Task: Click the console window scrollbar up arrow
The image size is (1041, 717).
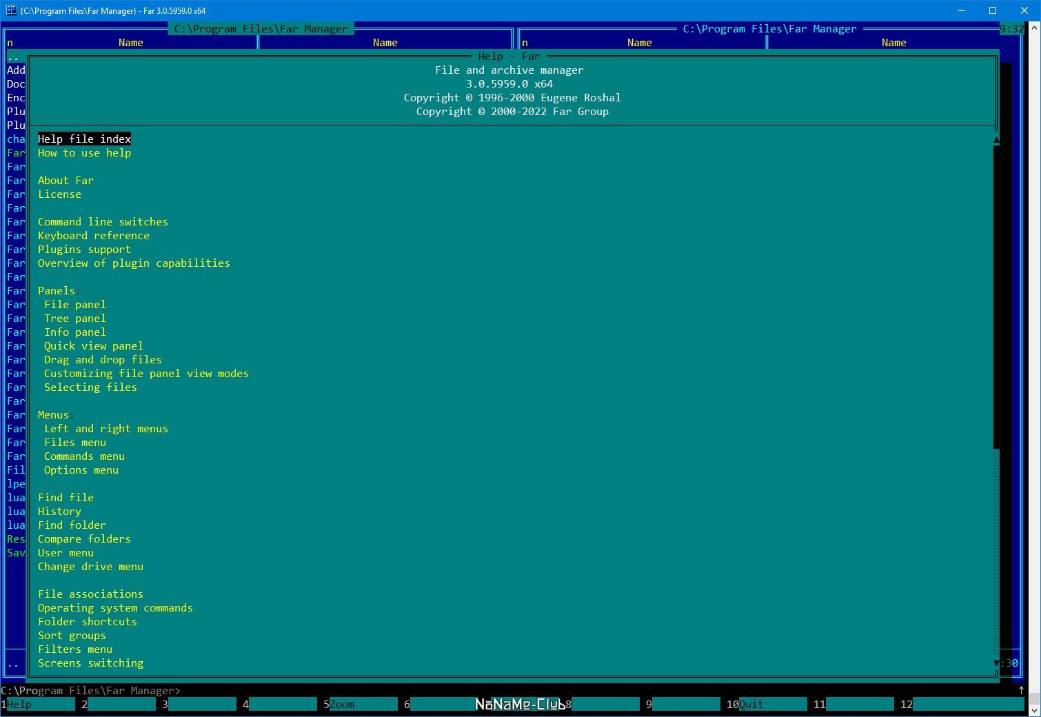Action: pos(1034,28)
